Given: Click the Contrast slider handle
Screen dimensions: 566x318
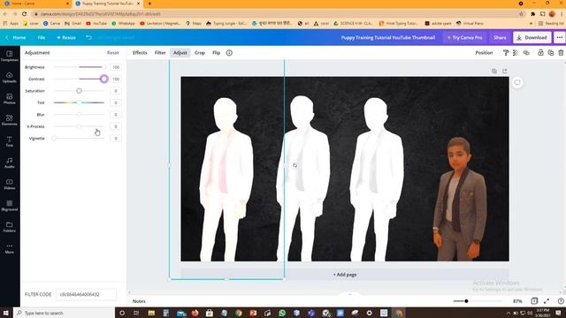Looking at the screenshot, I should point(104,79).
